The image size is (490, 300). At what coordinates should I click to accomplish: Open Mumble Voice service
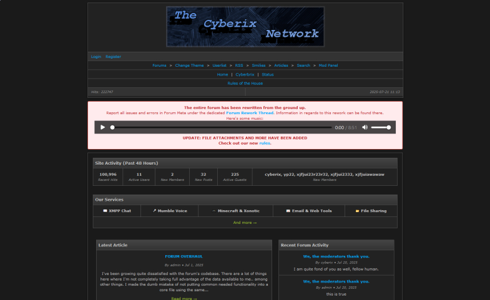pyautogui.click(x=170, y=211)
